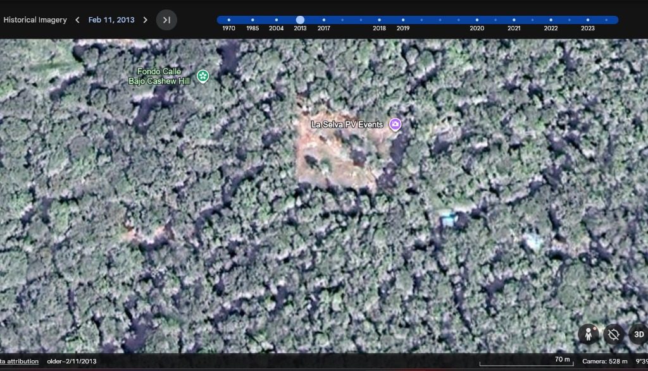Switch to 2020 imagery on the timeline
The image size is (648, 371).
[x=477, y=20]
